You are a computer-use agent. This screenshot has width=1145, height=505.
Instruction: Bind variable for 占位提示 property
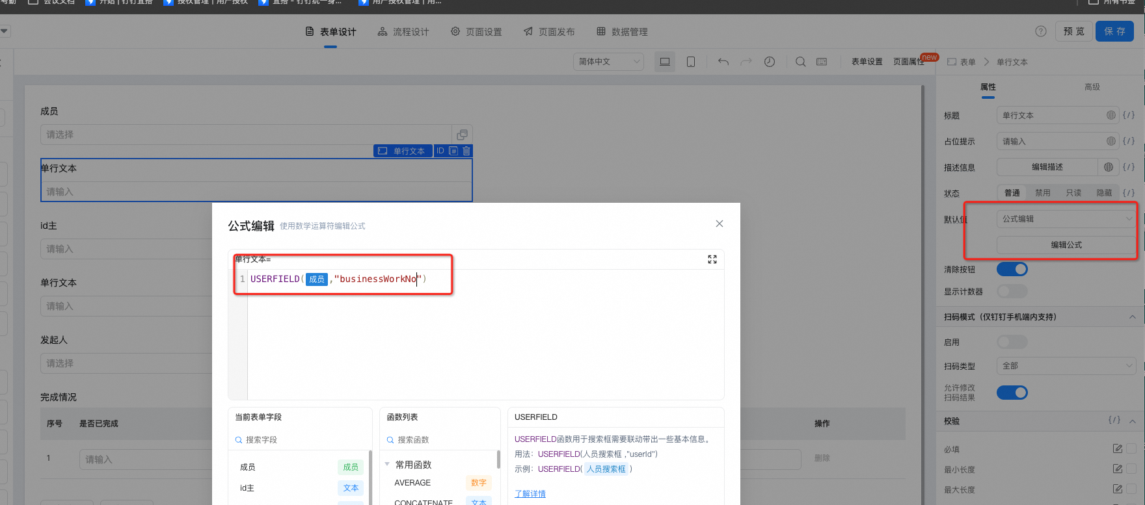tap(1129, 141)
